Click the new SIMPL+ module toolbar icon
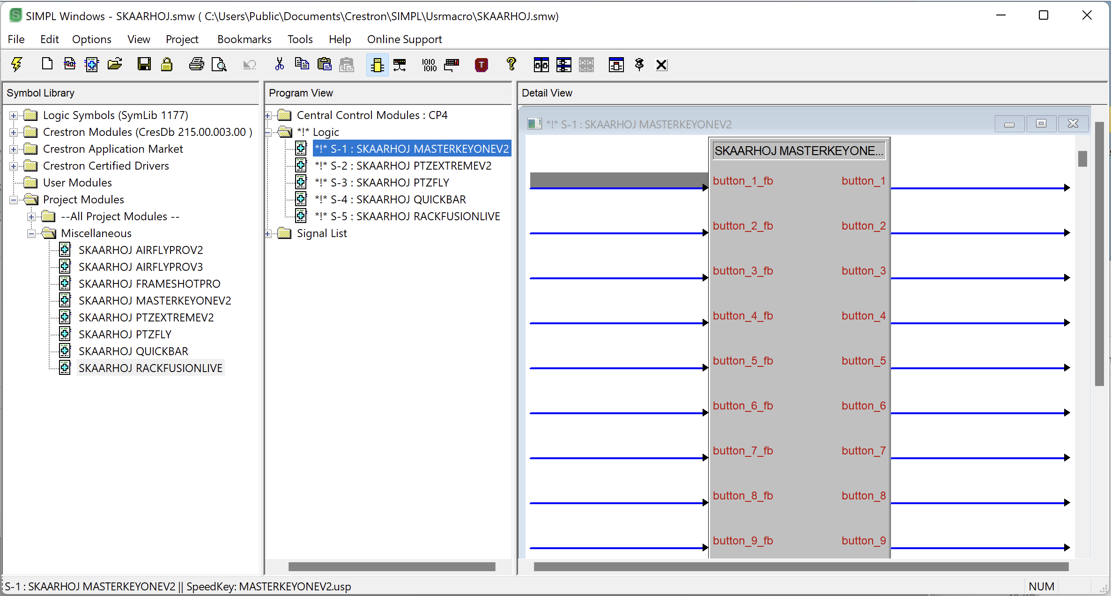This screenshot has width=1111, height=596. click(x=69, y=64)
